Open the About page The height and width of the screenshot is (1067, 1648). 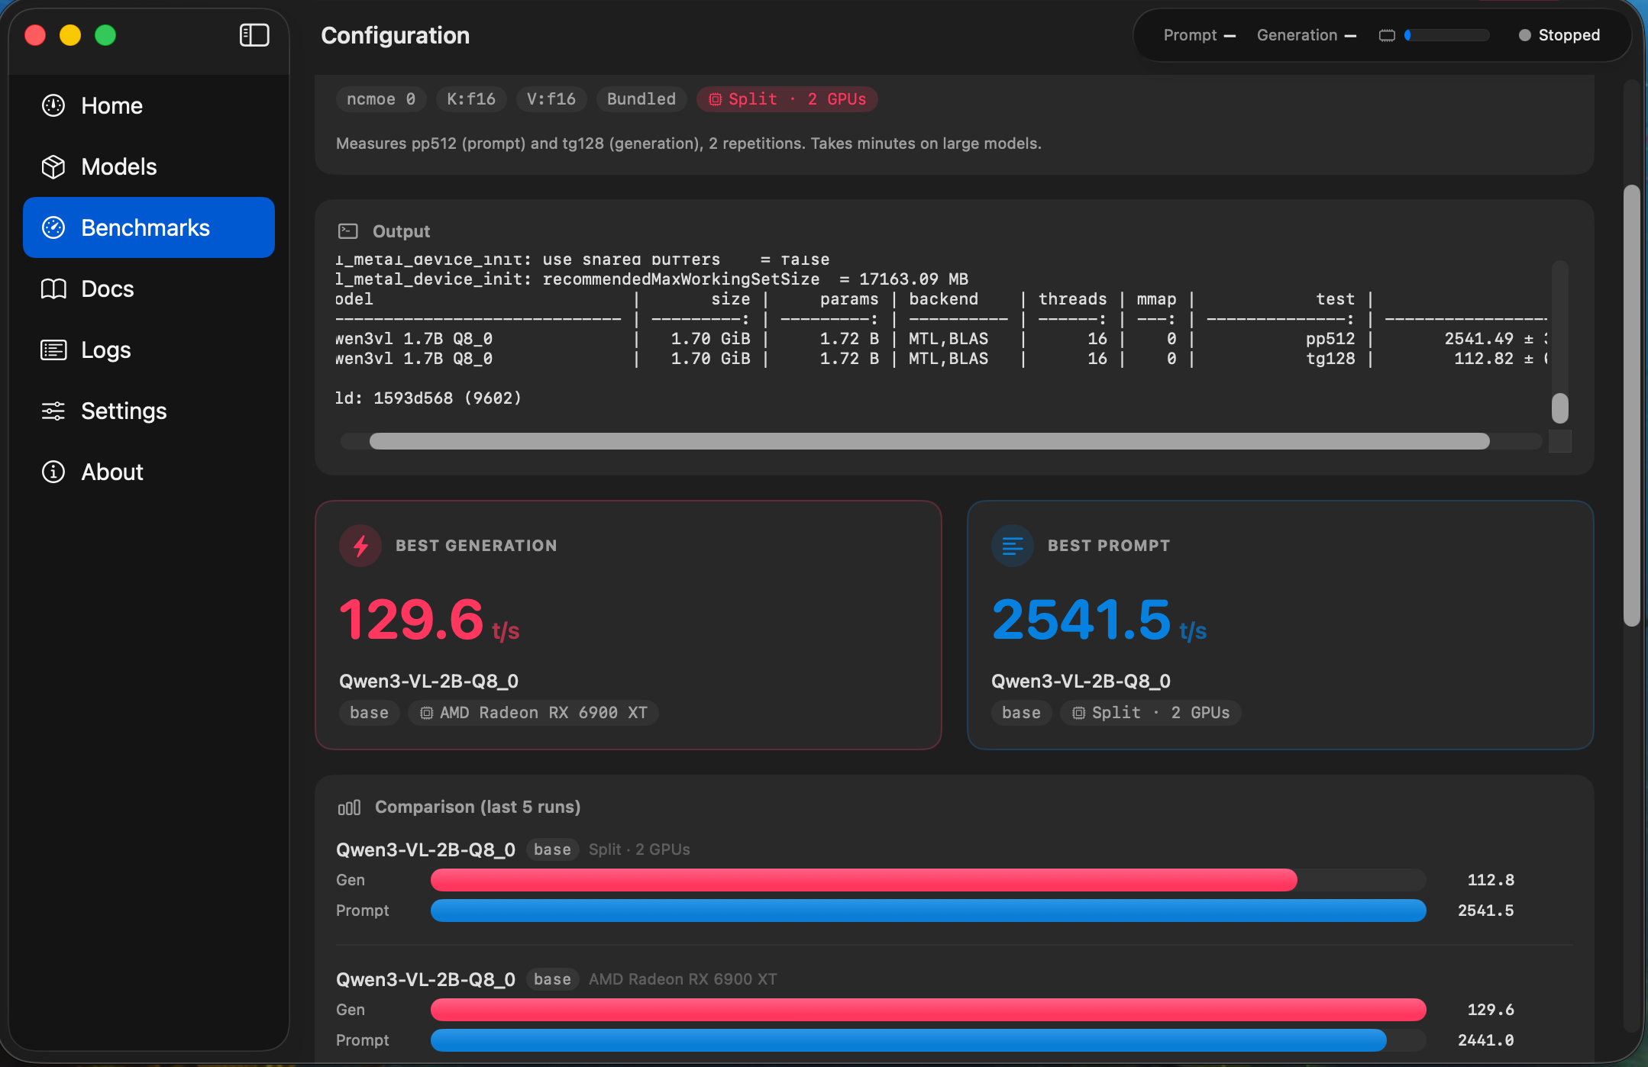149,472
